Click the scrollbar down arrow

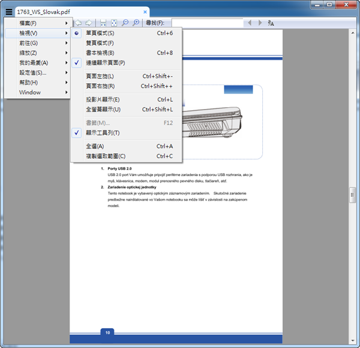point(352,341)
